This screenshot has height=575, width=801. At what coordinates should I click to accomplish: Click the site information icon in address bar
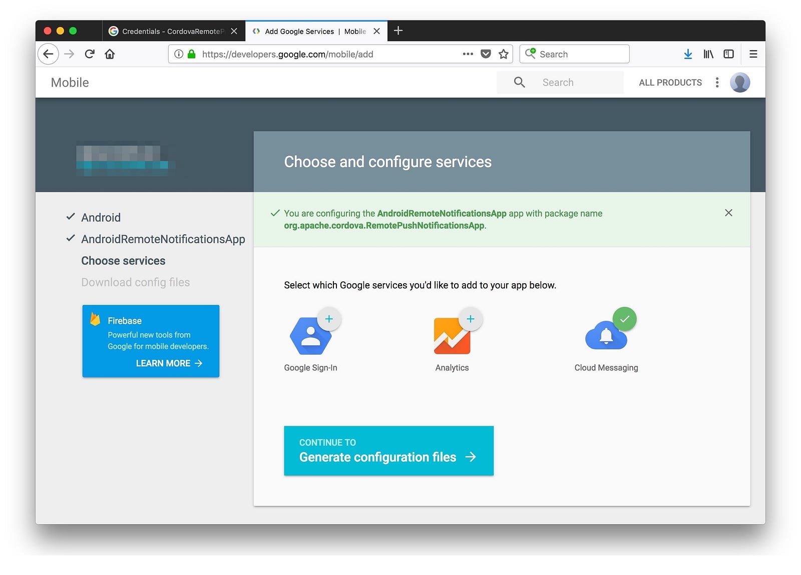[178, 54]
